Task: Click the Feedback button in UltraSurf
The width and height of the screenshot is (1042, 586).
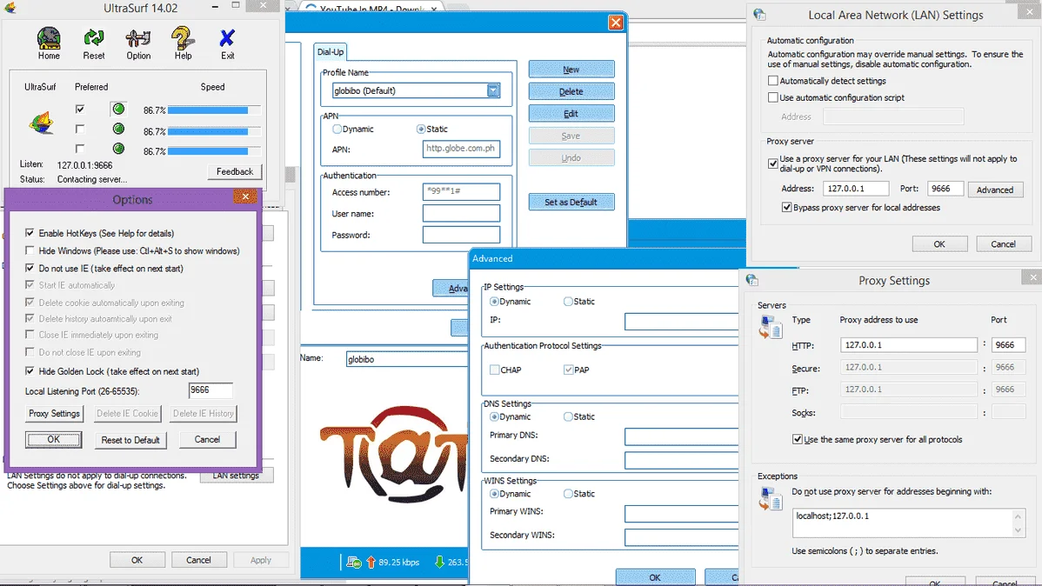Action: [235, 171]
